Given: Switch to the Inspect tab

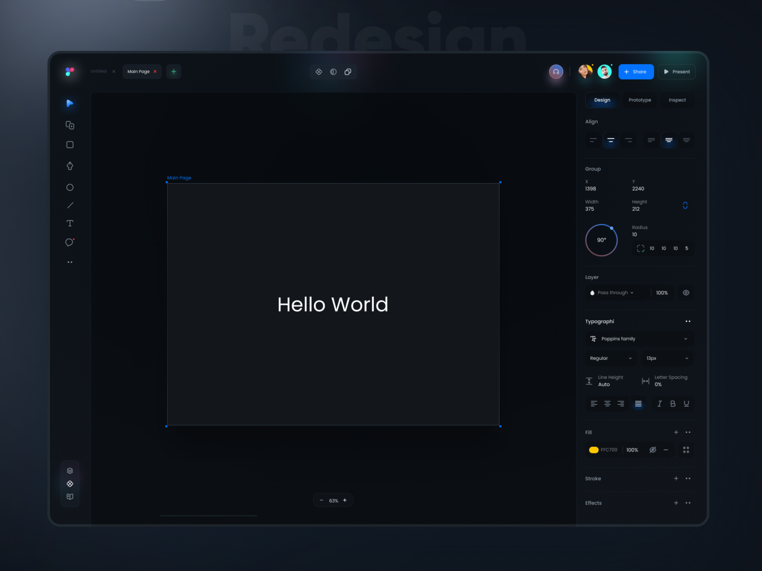Looking at the screenshot, I should pos(677,100).
